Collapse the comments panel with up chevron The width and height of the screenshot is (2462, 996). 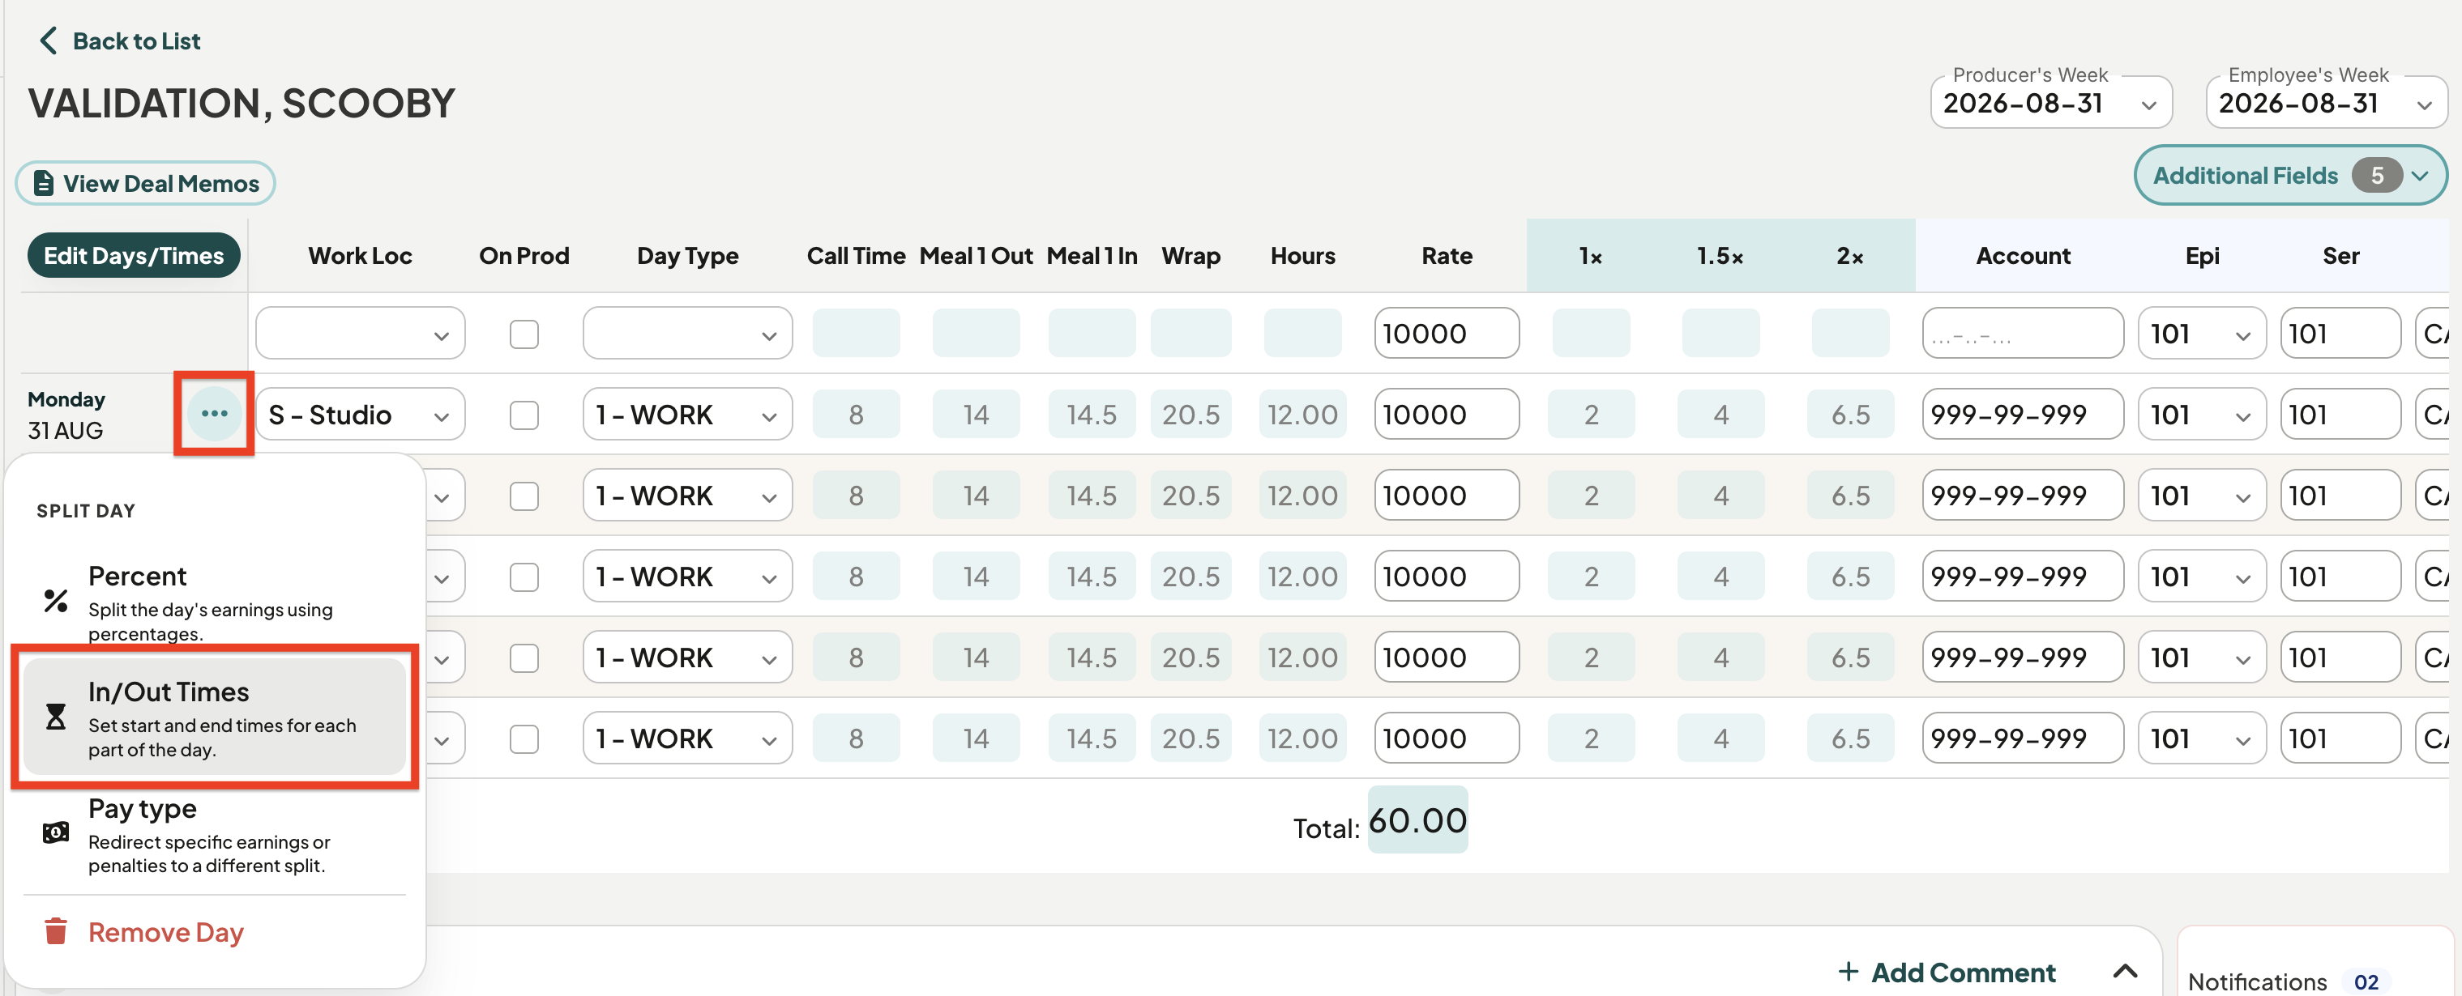click(2125, 971)
